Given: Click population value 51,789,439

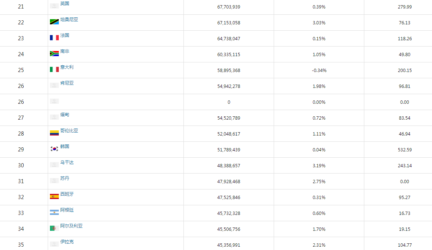Looking at the screenshot, I should click(229, 150).
